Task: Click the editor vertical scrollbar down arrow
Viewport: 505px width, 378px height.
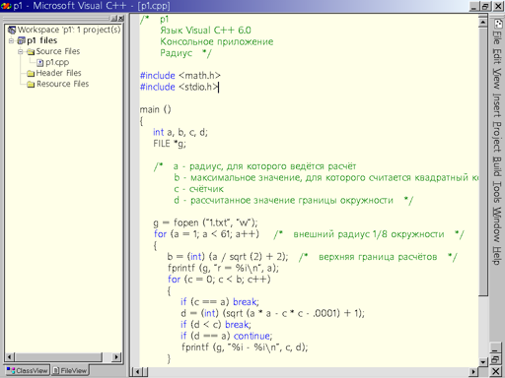Action: 482,362
